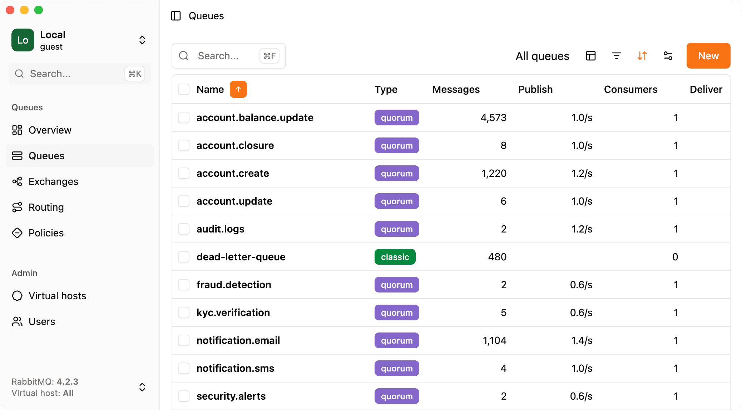This screenshot has width=742, height=410.
Task: Toggle the sidebar panel icon
Action: [176, 16]
